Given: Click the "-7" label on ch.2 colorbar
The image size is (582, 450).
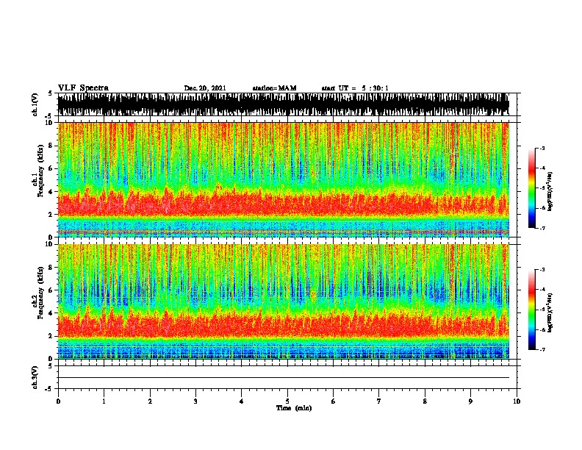Looking at the screenshot, I should coord(542,350).
